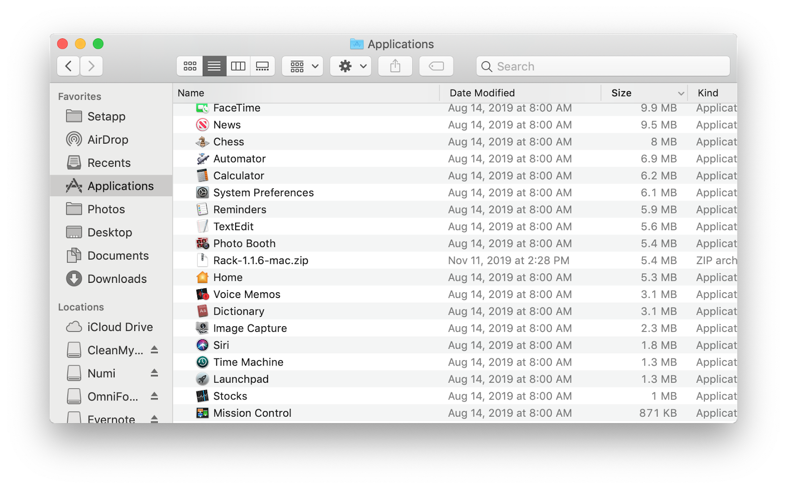Viewport: 787px width, 489px height.
Task: Click the Applications folder title icon
Action: 357,44
